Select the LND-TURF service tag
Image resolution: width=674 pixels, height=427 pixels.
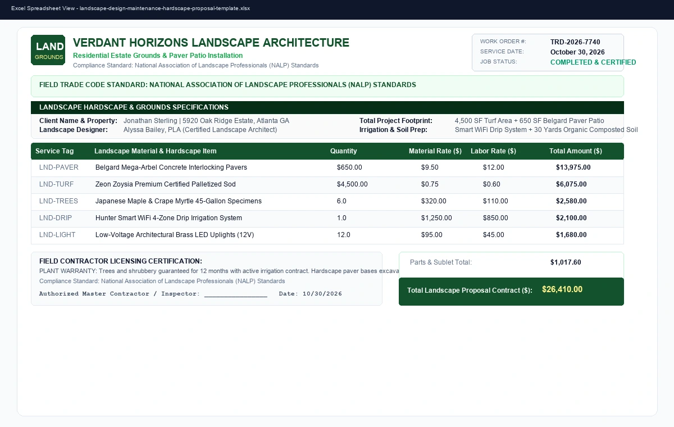click(56, 184)
